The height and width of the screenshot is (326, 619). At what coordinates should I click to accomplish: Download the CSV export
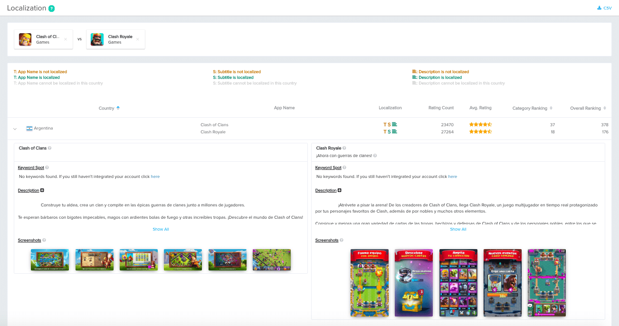(x=604, y=8)
